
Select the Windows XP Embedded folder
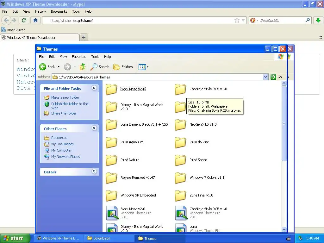pyautogui.click(x=131, y=196)
